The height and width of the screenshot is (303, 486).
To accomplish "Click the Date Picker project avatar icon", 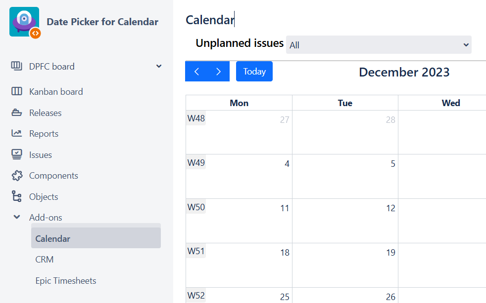I will pyautogui.click(x=24, y=22).
